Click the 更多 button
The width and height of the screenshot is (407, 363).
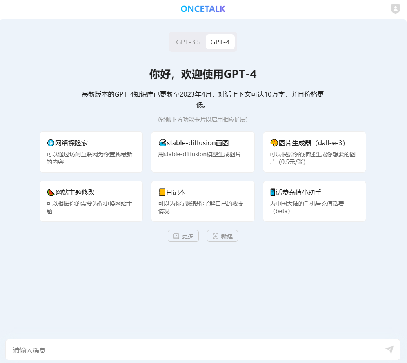click(183, 236)
